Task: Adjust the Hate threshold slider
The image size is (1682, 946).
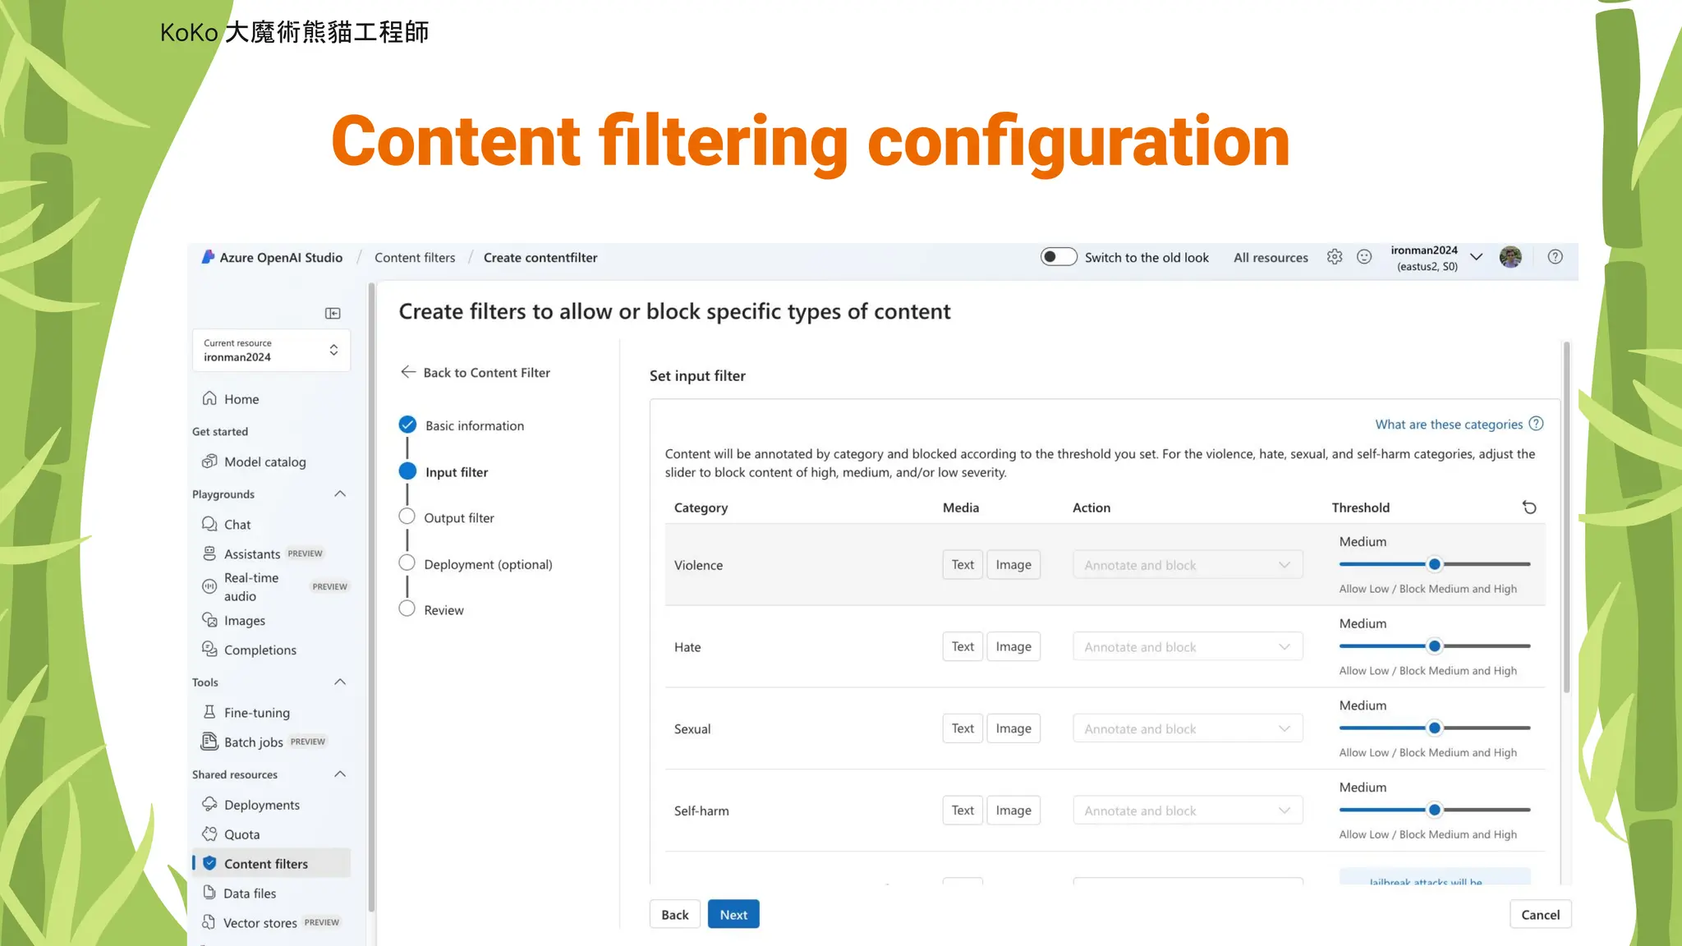Action: click(1434, 646)
